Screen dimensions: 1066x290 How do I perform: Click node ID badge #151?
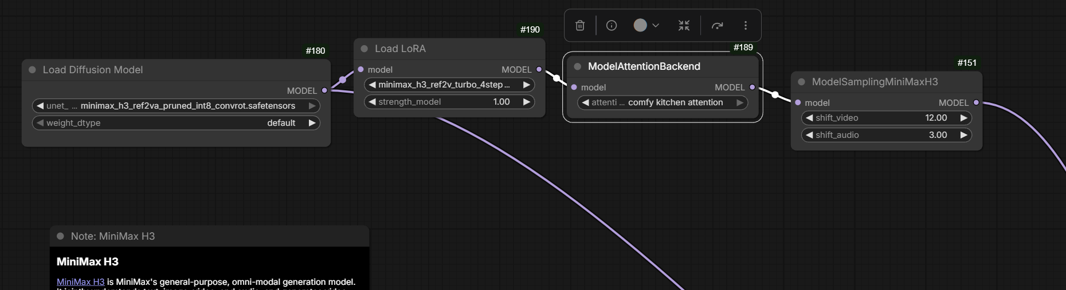[x=967, y=63]
